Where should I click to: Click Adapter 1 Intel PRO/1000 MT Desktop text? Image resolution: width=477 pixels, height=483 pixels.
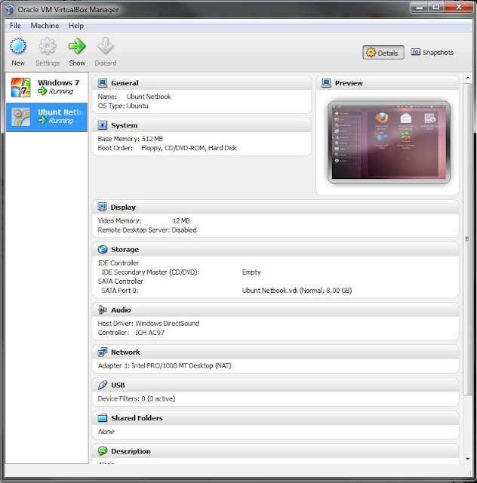[x=165, y=365]
